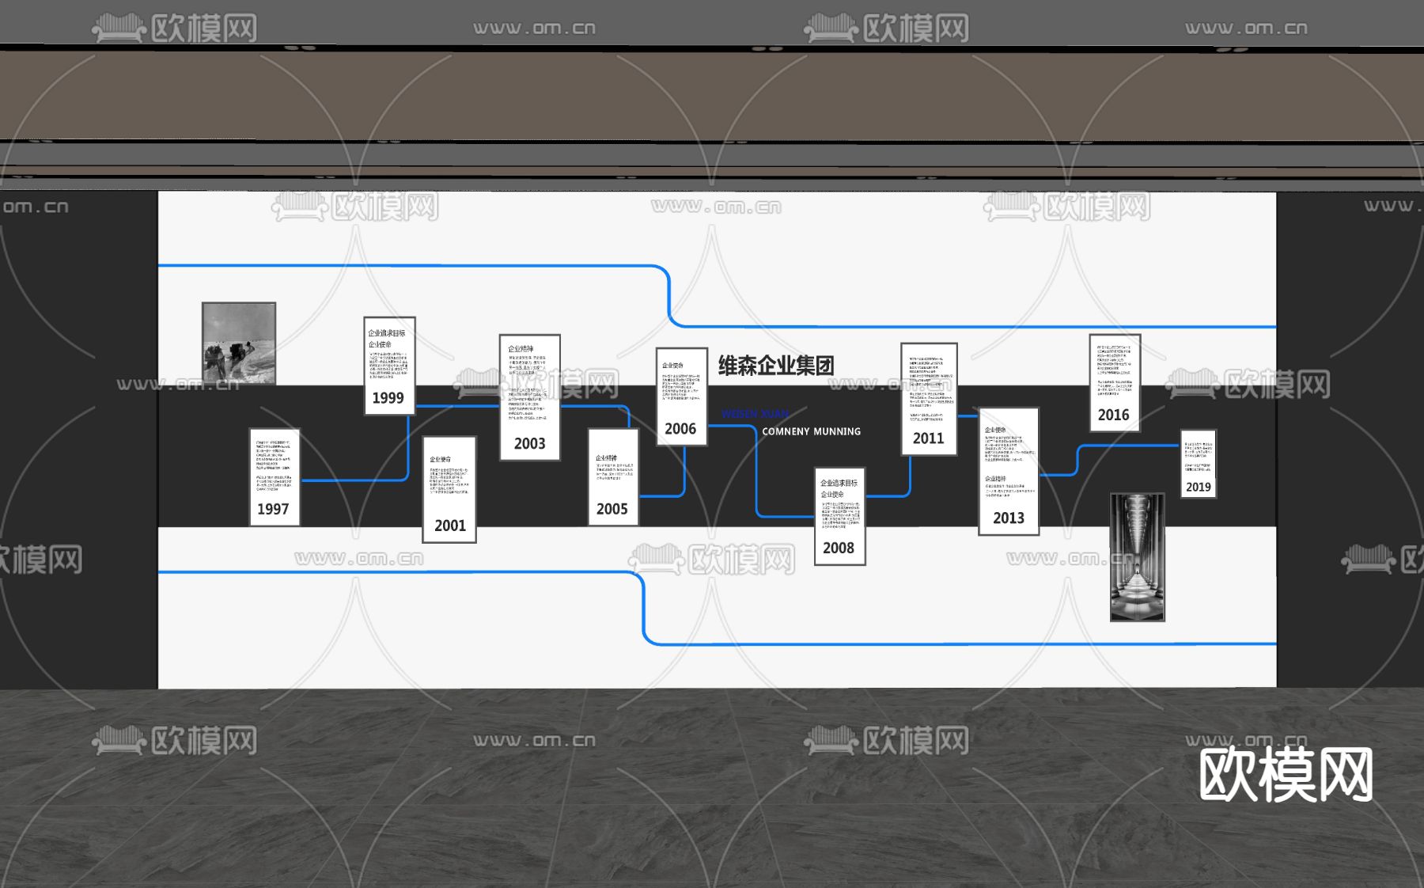Select the 2013 企业使命 panel
The width and height of the screenshot is (1424, 888).
click(x=1010, y=475)
